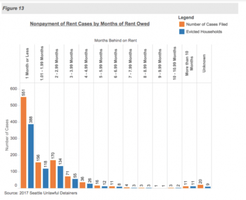Select the orange bar labeled 156
The image size is (246, 200).
point(38,175)
